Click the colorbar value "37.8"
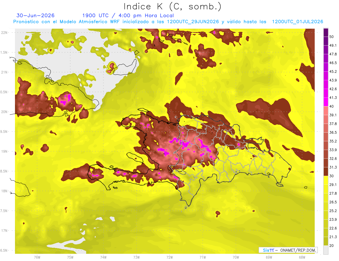Image resolution: width=339 pixels, height=261 pixels. pyautogui.click(x=333, y=124)
